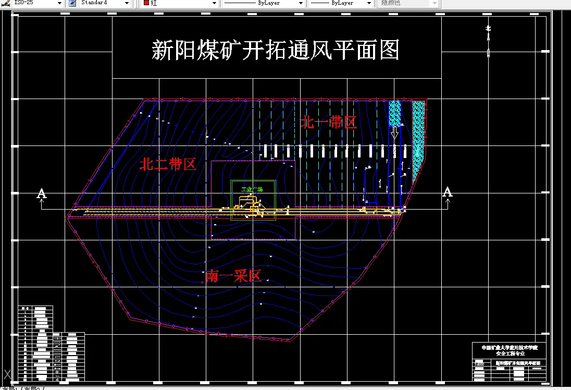The width and height of the screenshot is (571, 390).
Task: Switch to the 布局2 layout tab
Action: coord(32,388)
